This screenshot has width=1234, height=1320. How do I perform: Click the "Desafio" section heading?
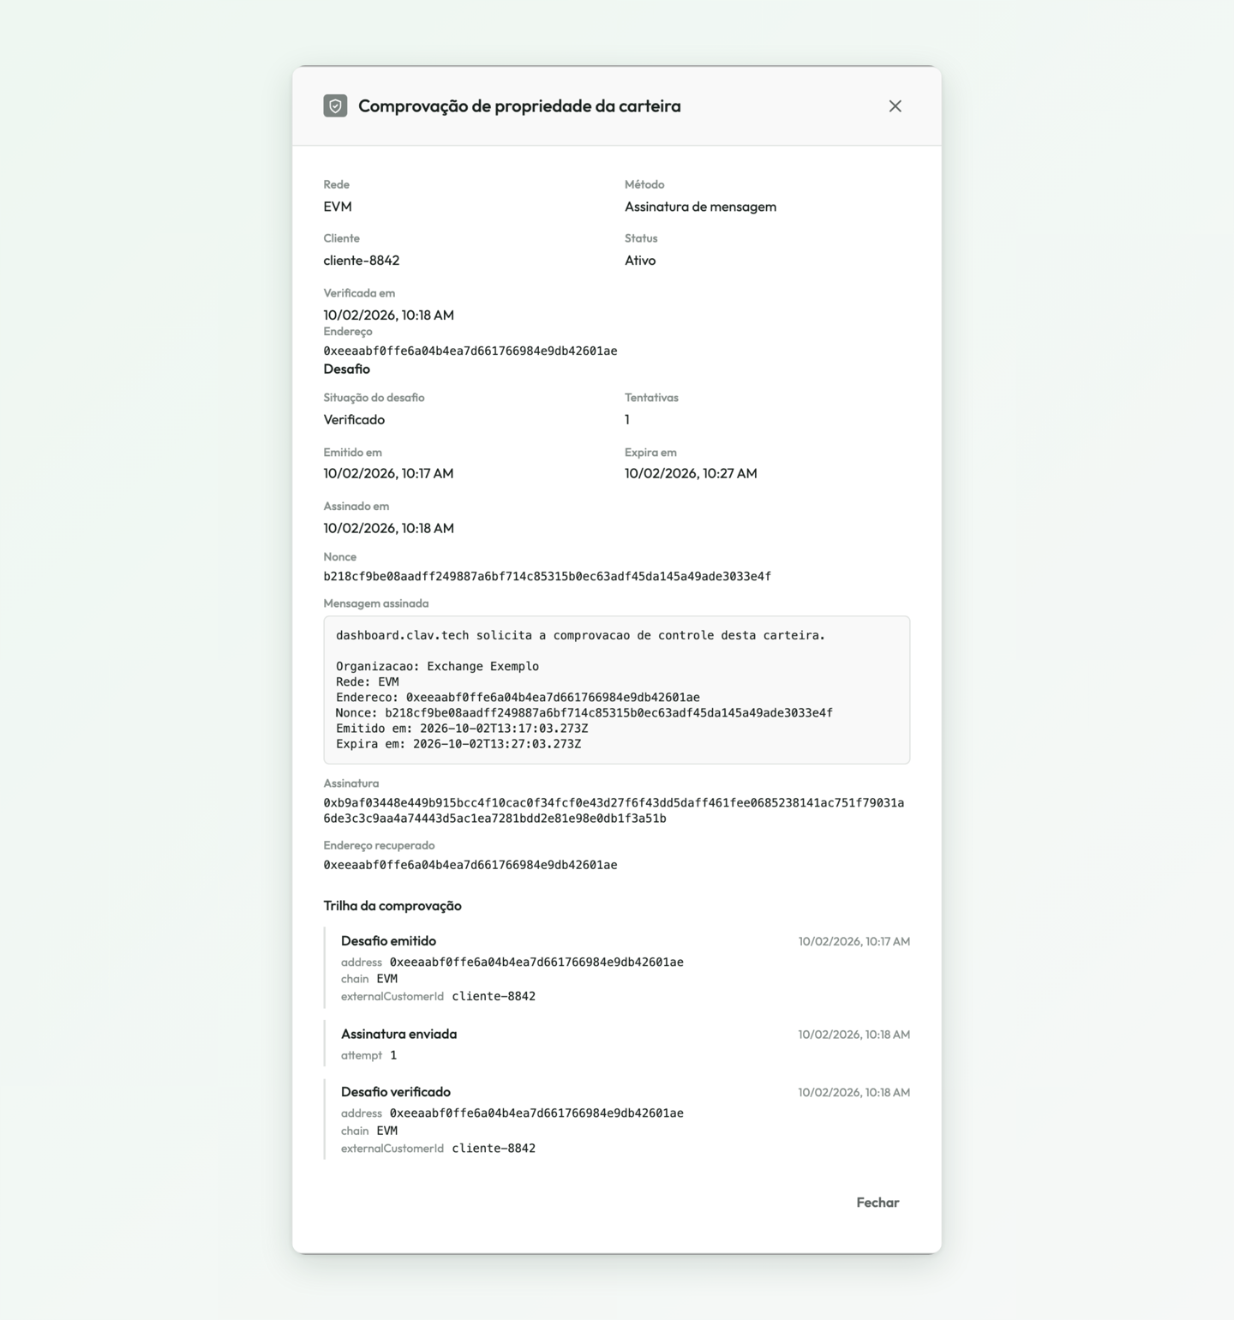[x=347, y=369]
